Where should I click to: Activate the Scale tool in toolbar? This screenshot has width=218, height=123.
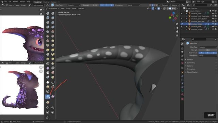[48, 112]
